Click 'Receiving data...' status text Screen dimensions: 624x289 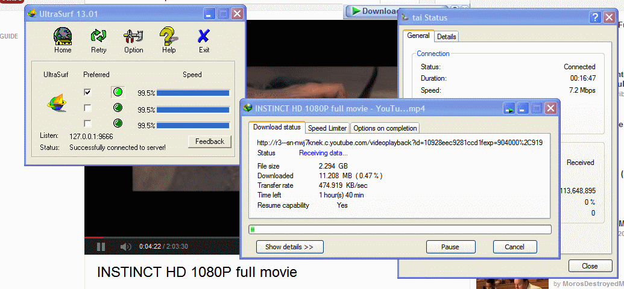click(324, 153)
